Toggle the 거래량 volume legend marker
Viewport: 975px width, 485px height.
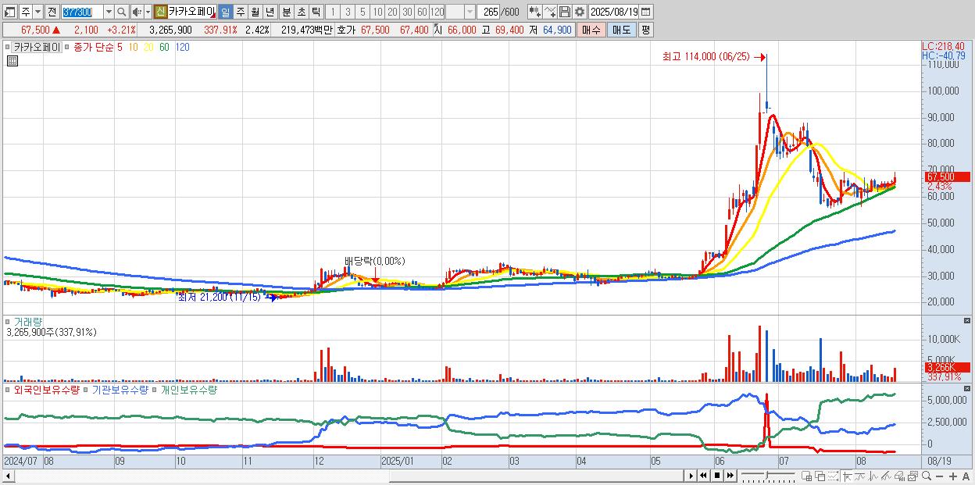(8, 321)
